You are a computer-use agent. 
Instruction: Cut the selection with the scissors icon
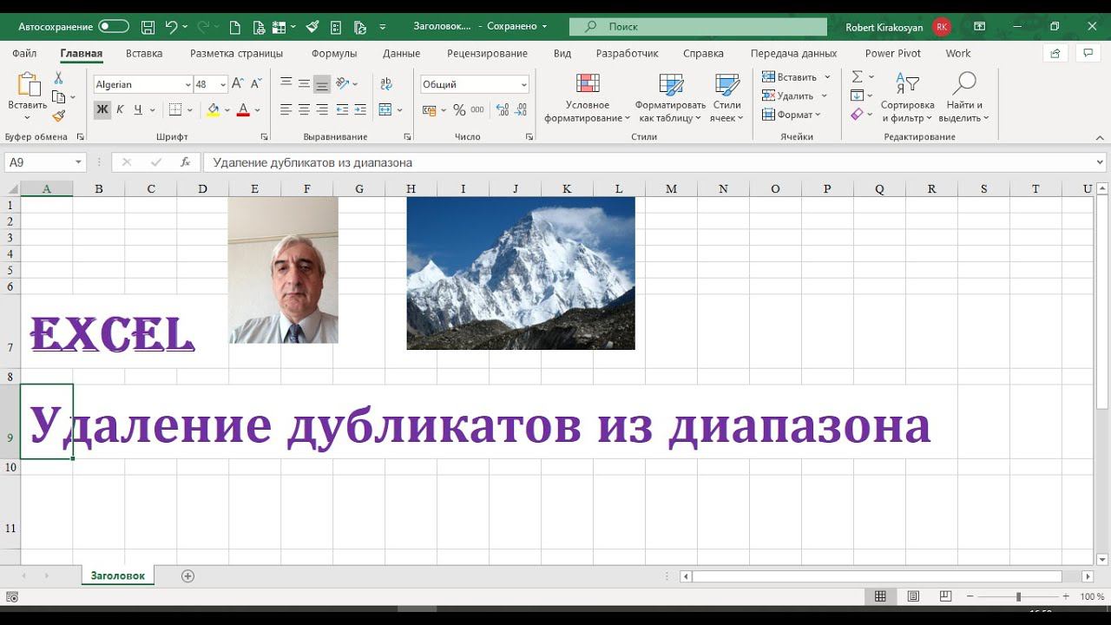click(x=58, y=78)
